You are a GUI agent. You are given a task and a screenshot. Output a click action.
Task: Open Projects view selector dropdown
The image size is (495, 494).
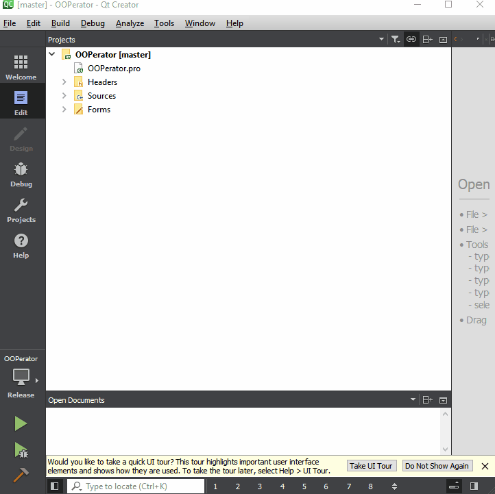381,39
